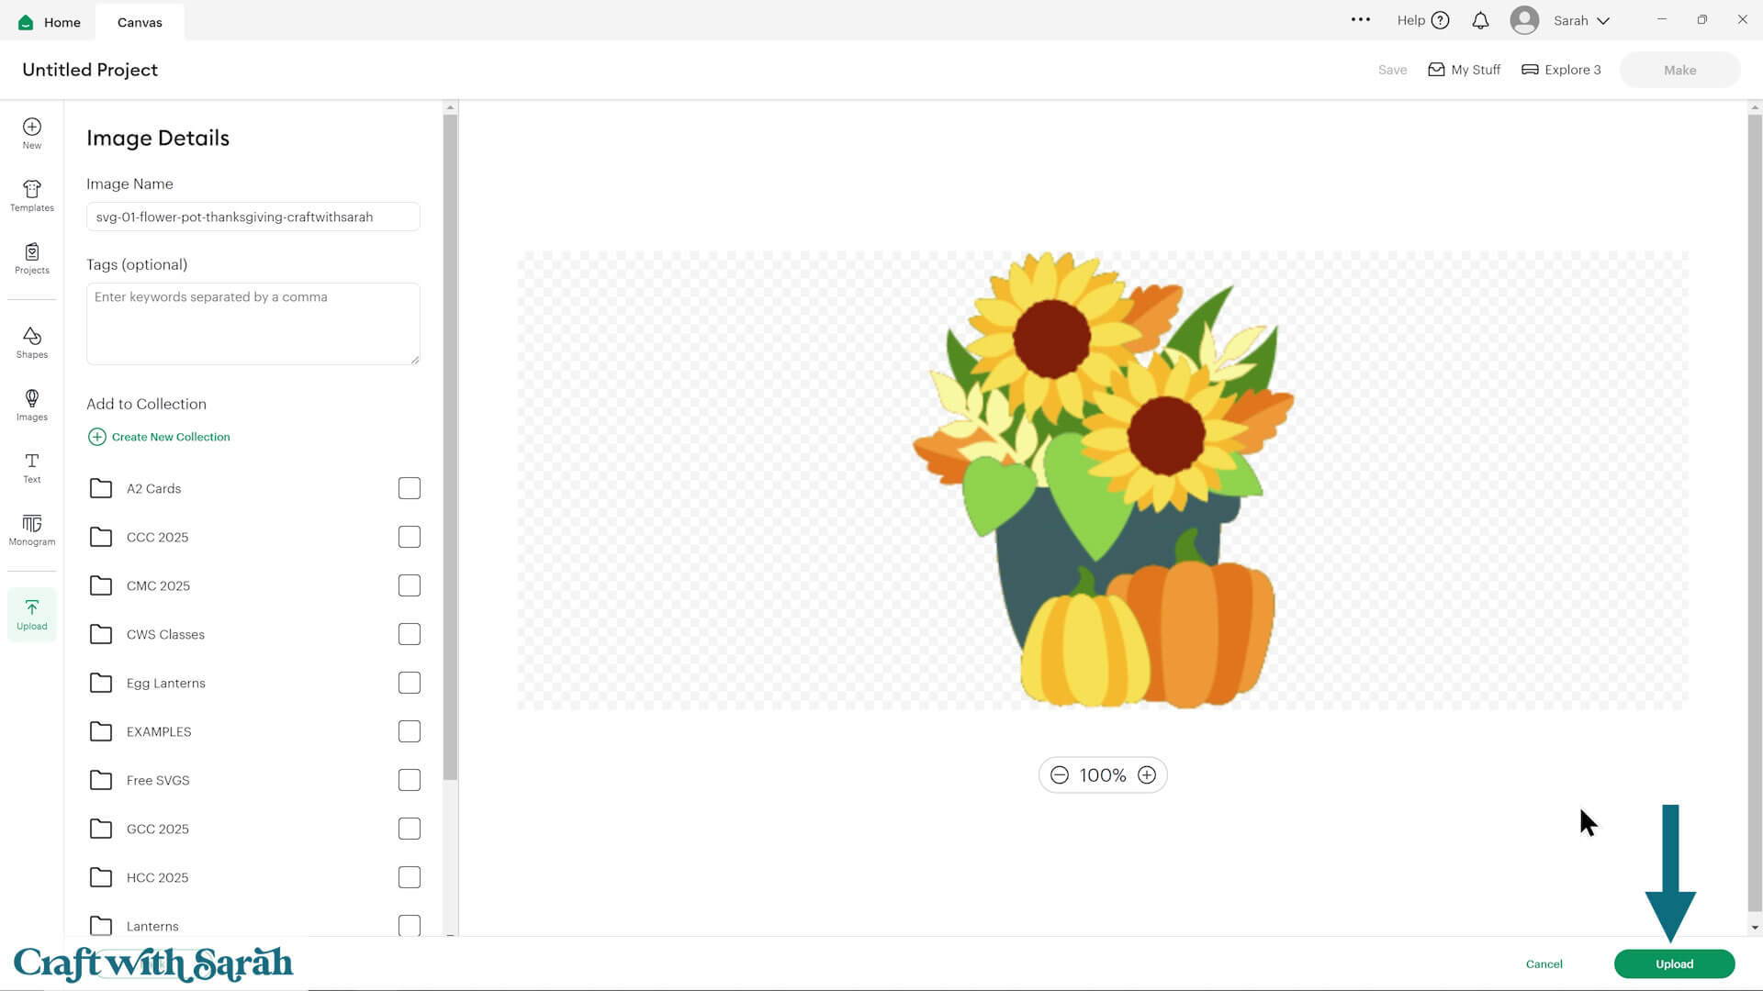This screenshot has width=1763, height=991.
Task: Expand the Sarah account dropdown
Action: pyautogui.click(x=1580, y=20)
